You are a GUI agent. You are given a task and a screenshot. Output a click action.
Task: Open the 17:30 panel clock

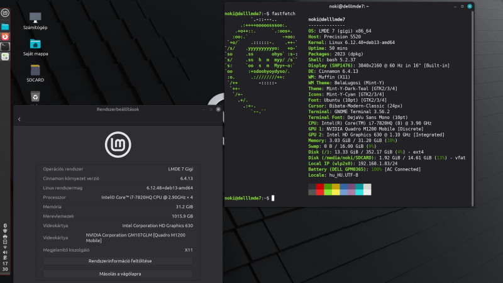pos(5,266)
